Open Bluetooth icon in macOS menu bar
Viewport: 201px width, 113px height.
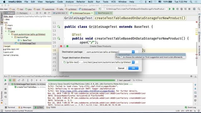tap(145, 2)
